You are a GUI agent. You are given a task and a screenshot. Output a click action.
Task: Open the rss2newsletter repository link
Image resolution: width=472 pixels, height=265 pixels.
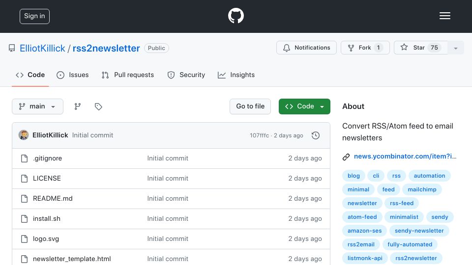106,49
